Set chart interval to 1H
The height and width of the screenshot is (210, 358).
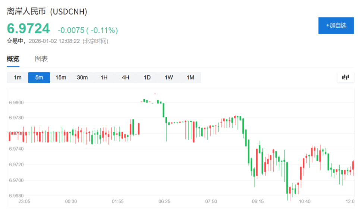click(104, 78)
